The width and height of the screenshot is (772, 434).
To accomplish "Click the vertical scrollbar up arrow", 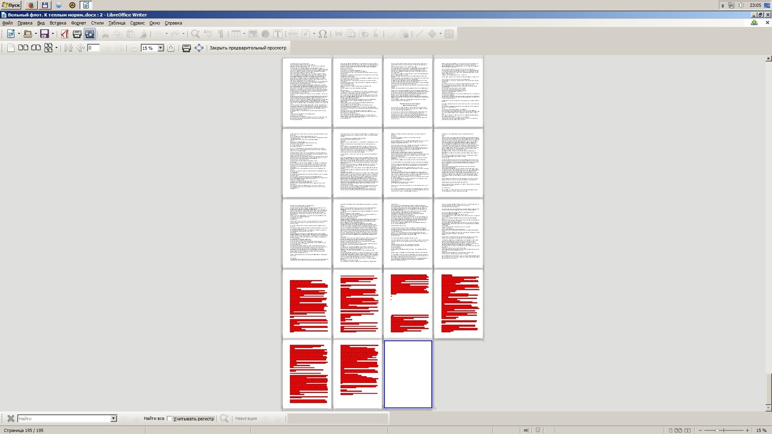I will (x=769, y=58).
